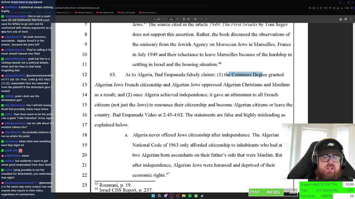Click chat username 'Jumbobananasplit'
355x199 pixels.
coord(16,16)
